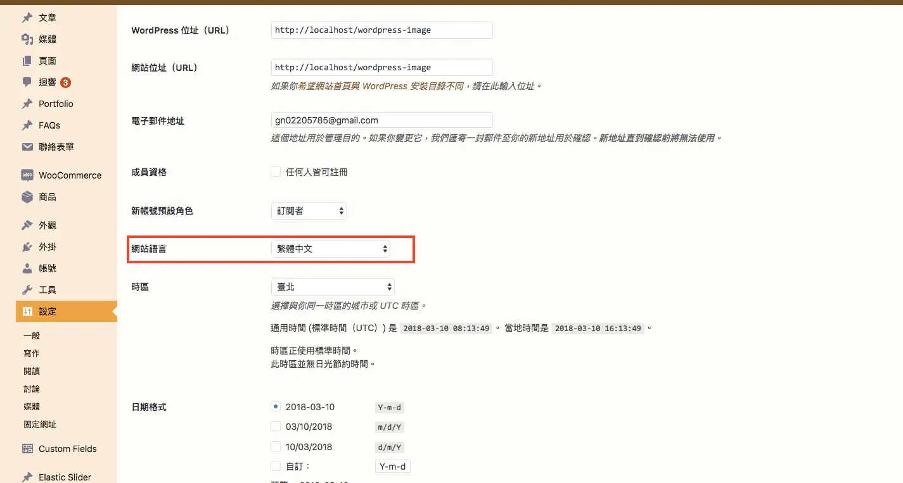903x483 pixels.
Task: Click the box icon beside 商品
Action: (27, 197)
